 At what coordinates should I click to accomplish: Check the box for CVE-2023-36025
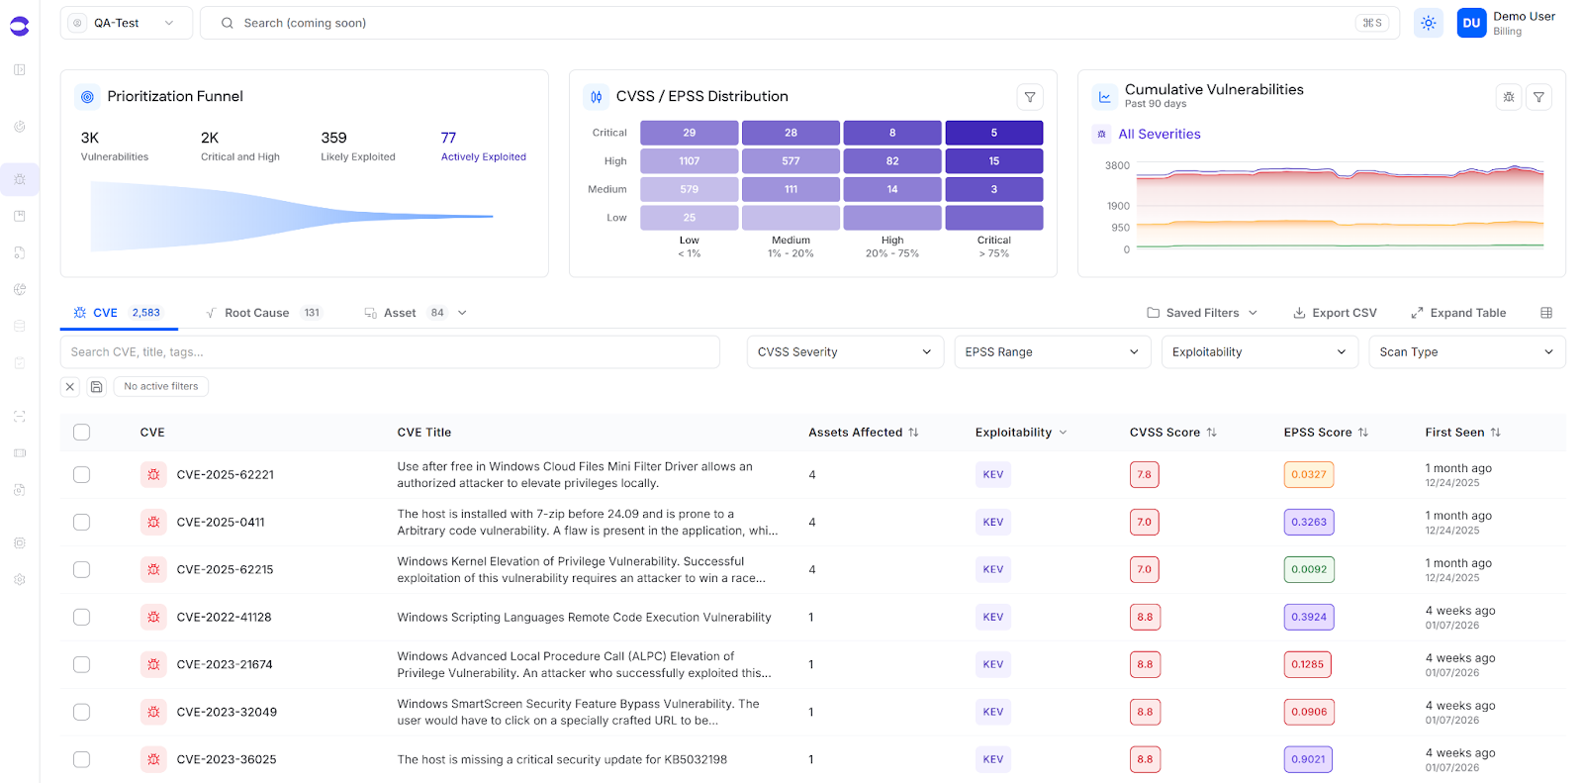(x=82, y=760)
